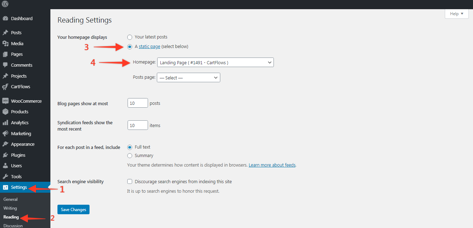Expand the Help tab dropdown
This screenshot has width=473, height=228.
(456, 14)
